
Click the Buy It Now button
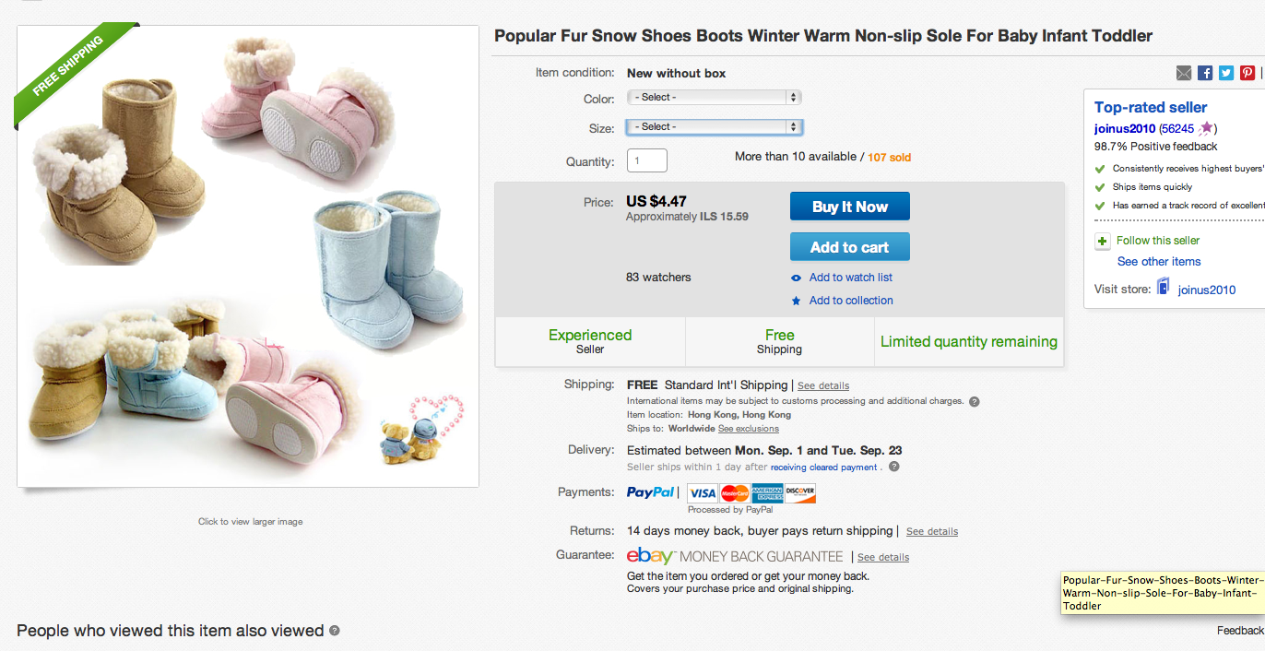[849, 207]
